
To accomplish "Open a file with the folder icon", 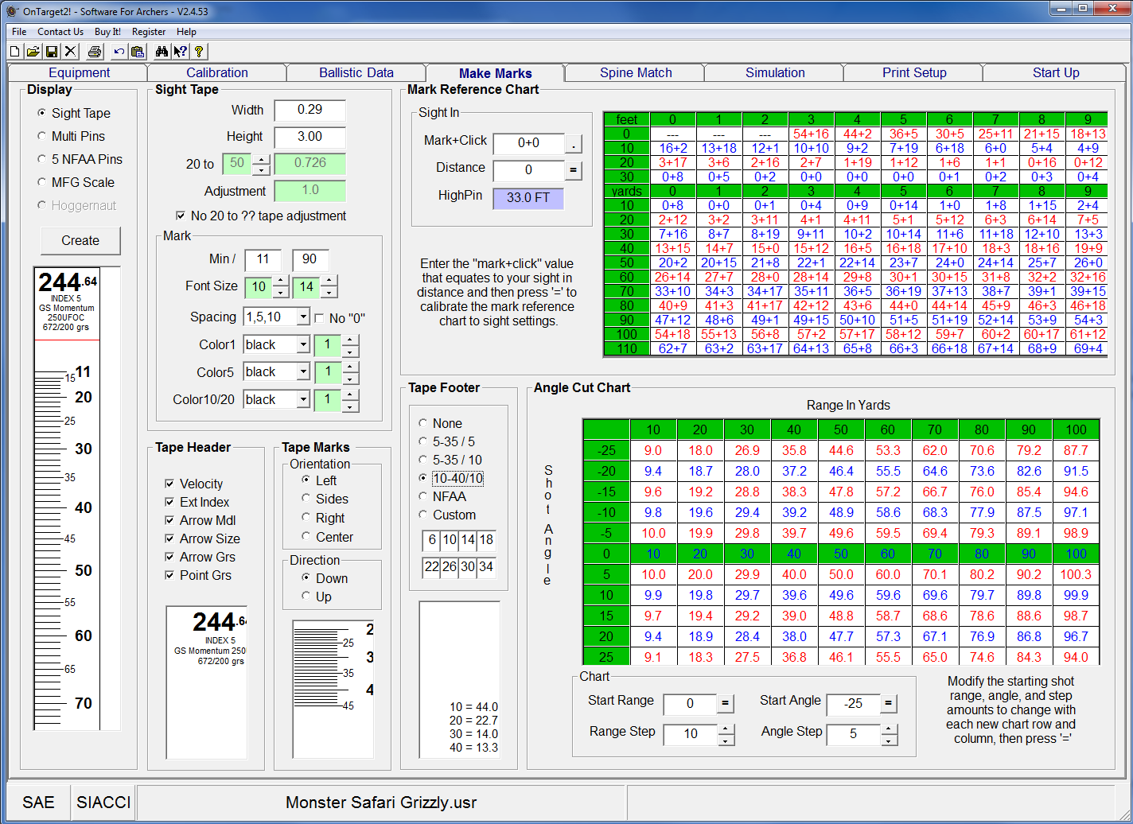I will [33, 52].
